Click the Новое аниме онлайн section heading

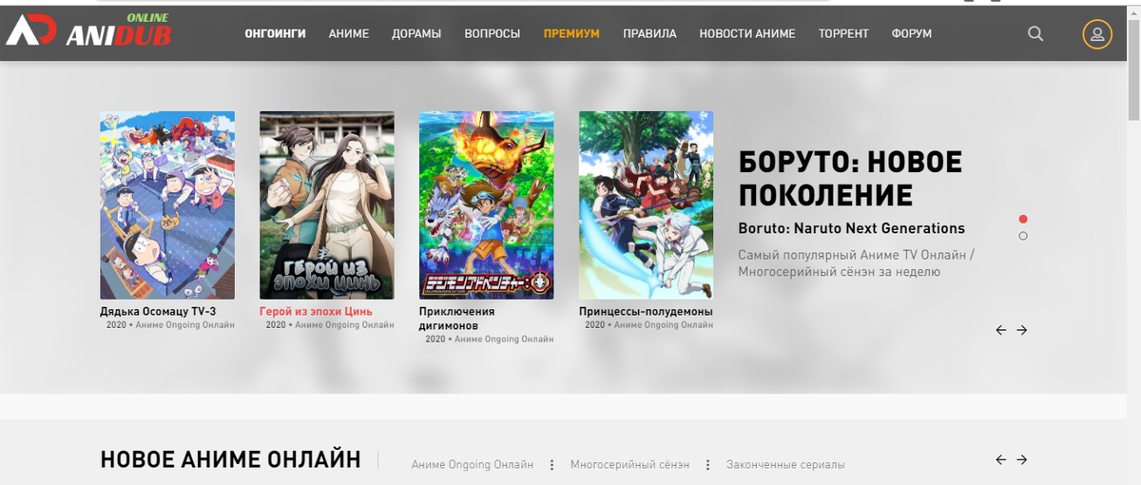point(230,460)
